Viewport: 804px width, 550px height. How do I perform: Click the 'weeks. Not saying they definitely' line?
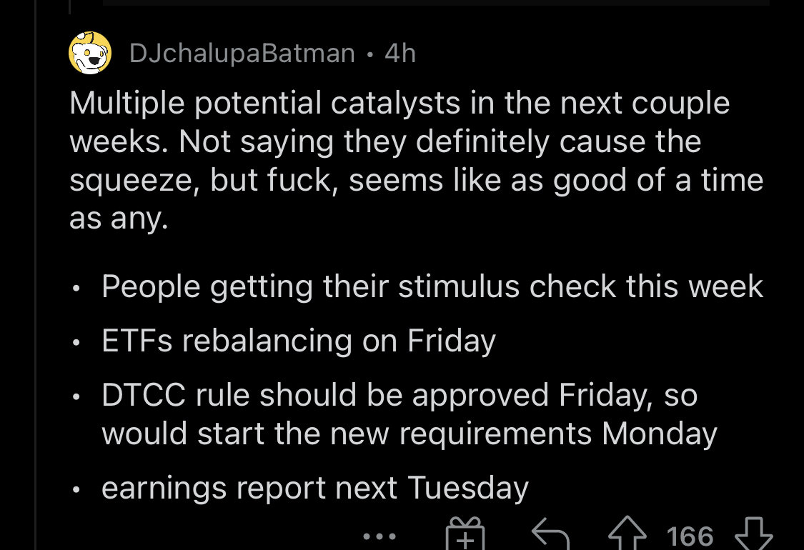point(385,142)
